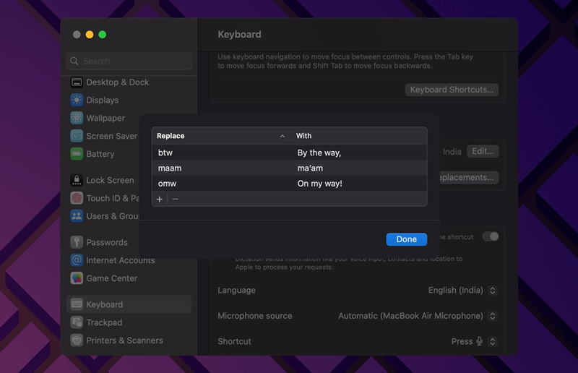Remove replacement with the minus button

[x=176, y=200]
